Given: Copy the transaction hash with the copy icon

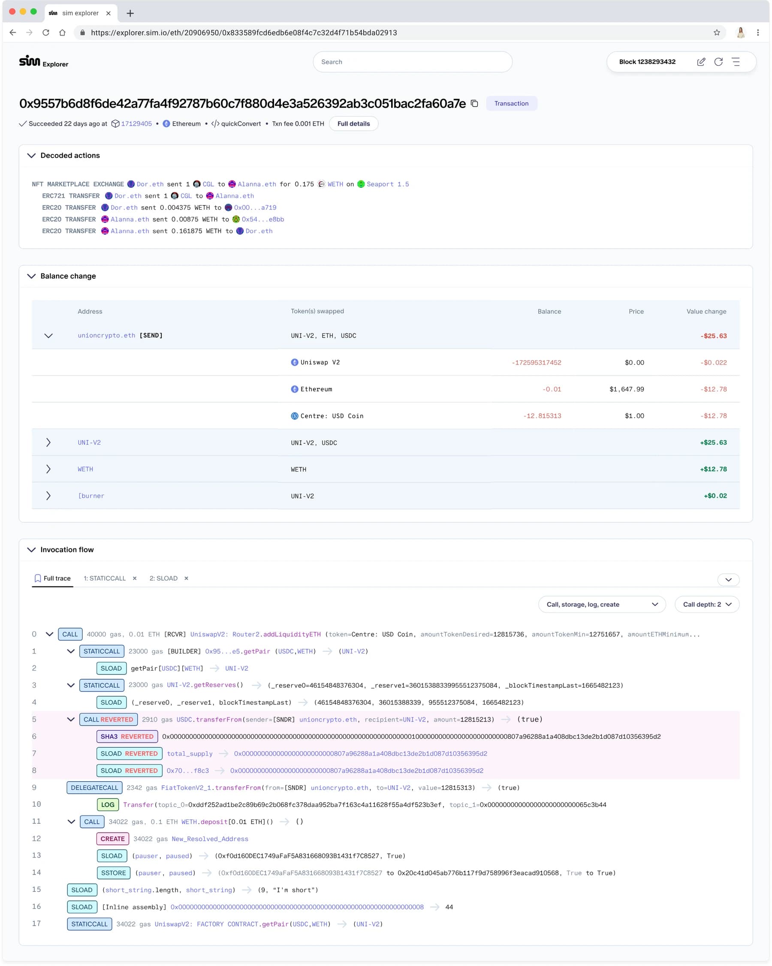Looking at the screenshot, I should [474, 103].
